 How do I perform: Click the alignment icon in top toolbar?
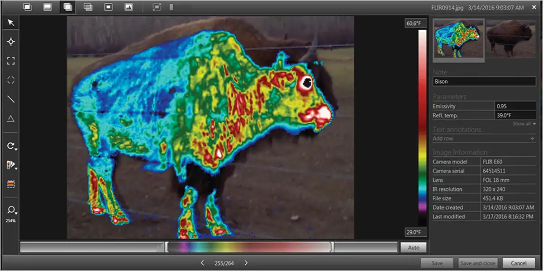click(157, 7)
